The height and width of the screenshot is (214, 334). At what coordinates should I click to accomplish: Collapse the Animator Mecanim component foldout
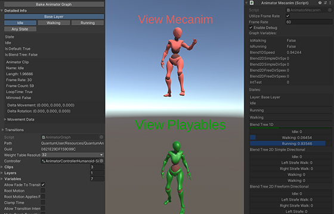247,3
